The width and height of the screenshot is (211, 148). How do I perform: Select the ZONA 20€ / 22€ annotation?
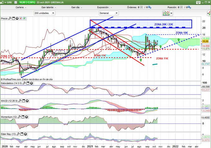164,24
